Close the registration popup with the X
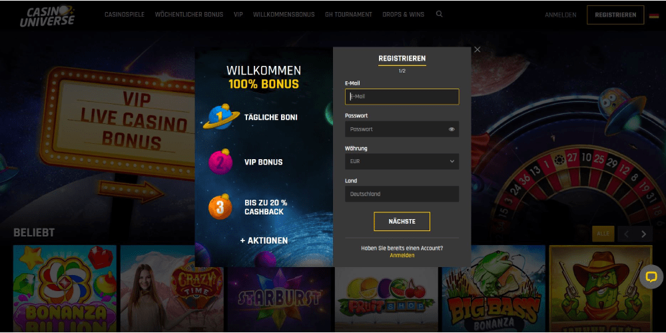Screen dimensions: 666x333 477,50
